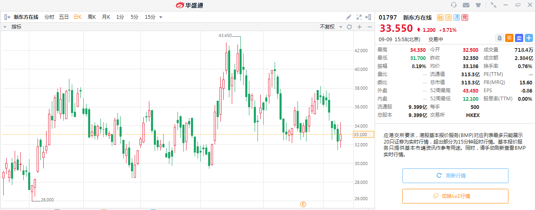Click the 今开 value 32.500
Screen dimensions: 535x210
(x=471, y=50)
